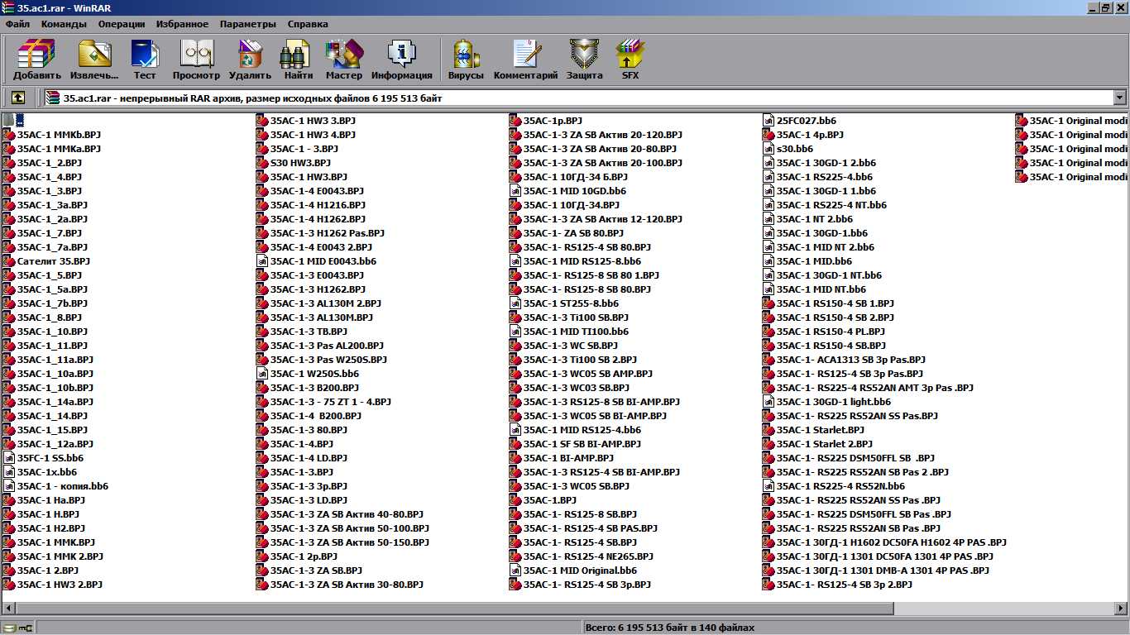Select file 35AC-1 MID TI100.bb6
This screenshot has width=1130, height=635.
[576, 331]
